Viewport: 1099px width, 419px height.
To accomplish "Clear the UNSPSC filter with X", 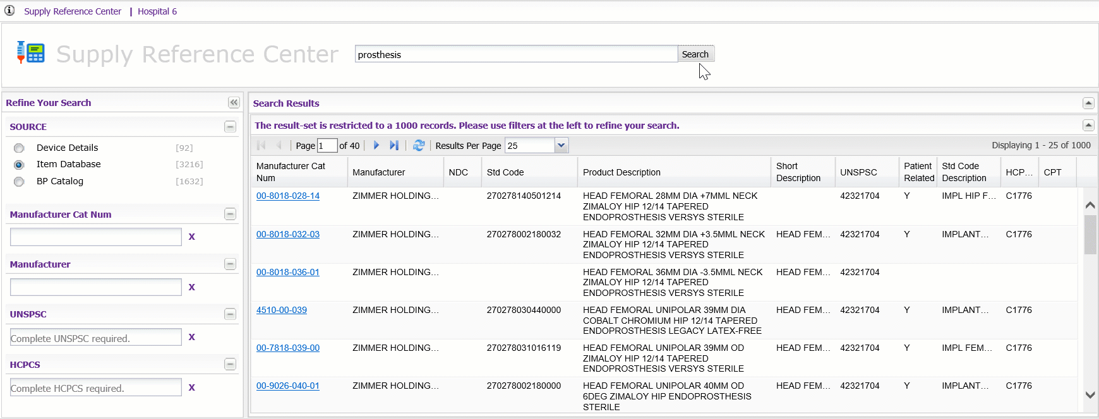I will click(191, 337).
